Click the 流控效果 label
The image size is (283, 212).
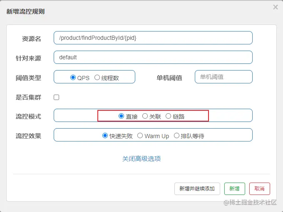click(28, 136)
